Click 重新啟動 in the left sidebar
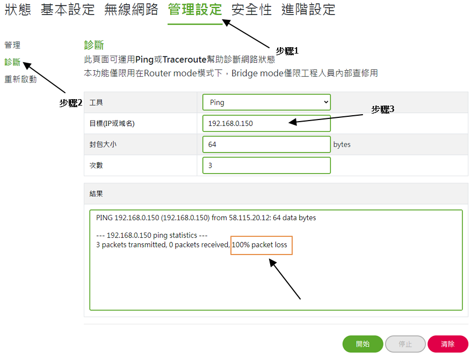This screenshot has width=471, height=359. pos(20,79)
